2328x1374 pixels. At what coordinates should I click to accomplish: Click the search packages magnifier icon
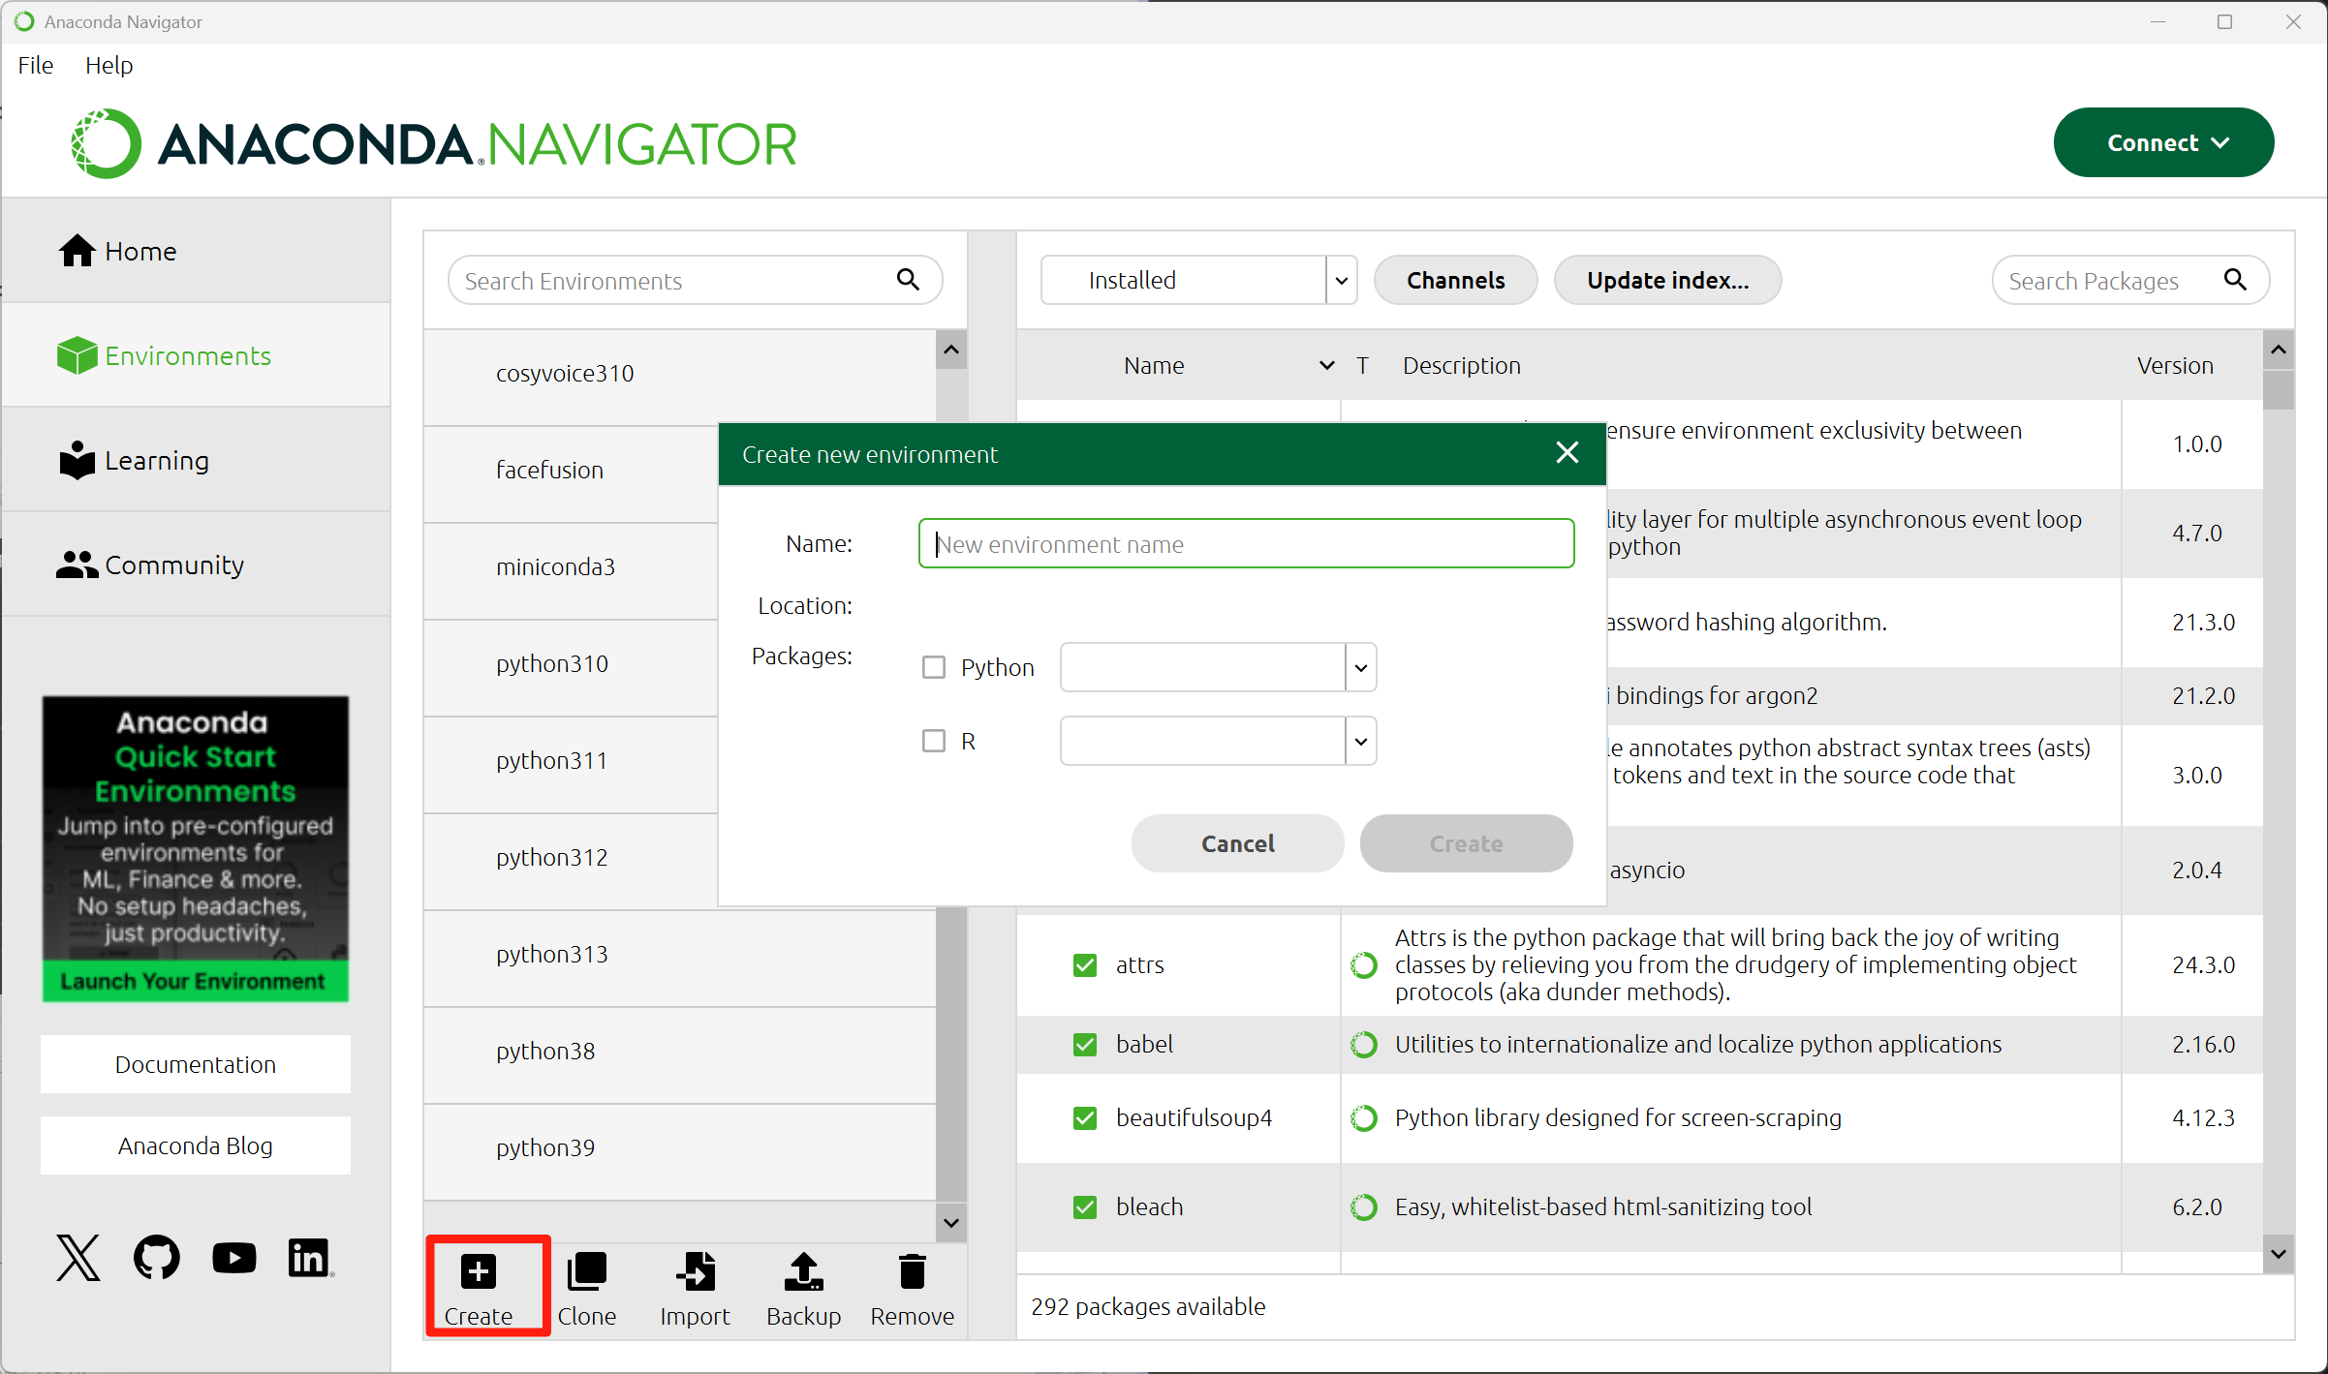[2235, 280]
